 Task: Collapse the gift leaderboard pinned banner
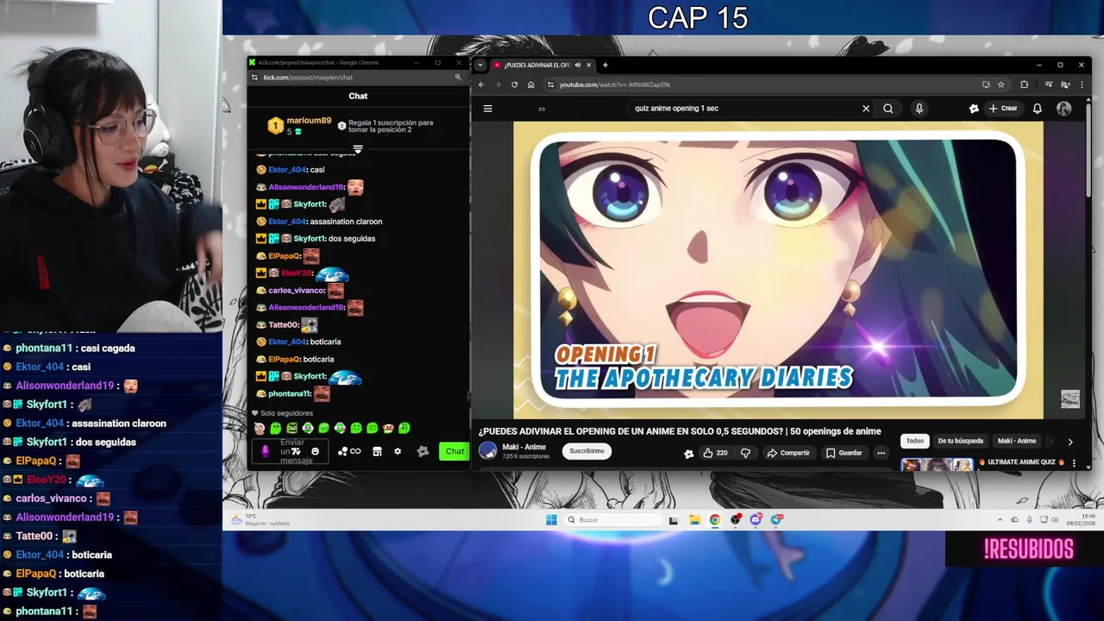click(x=358, y=149)
